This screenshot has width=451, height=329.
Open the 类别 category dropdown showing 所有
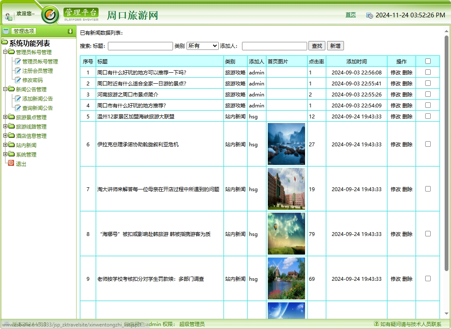click(202, 45)
